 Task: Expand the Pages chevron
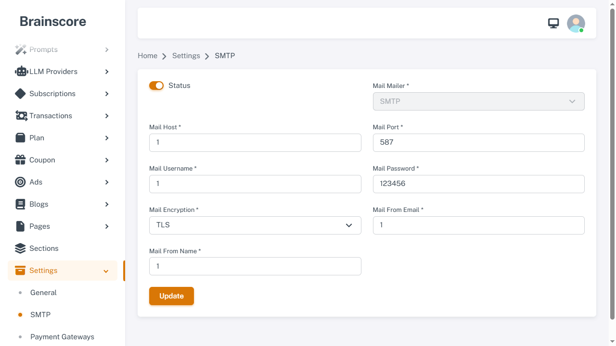point(107,226)
